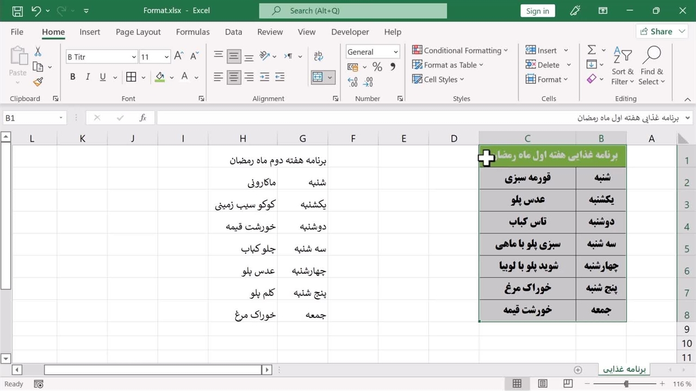Open the Formulas ribbon tab
This screenshot has height=391, width=696.
click(192, 32)
